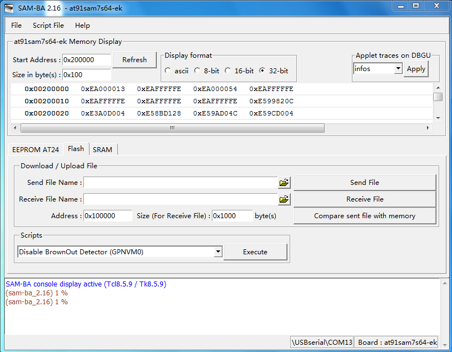Image resolution: width=452 pixels, height=352 pixels.
Task: Click memory value 0xE3A0D004
Action: click(x=103, y=113)
